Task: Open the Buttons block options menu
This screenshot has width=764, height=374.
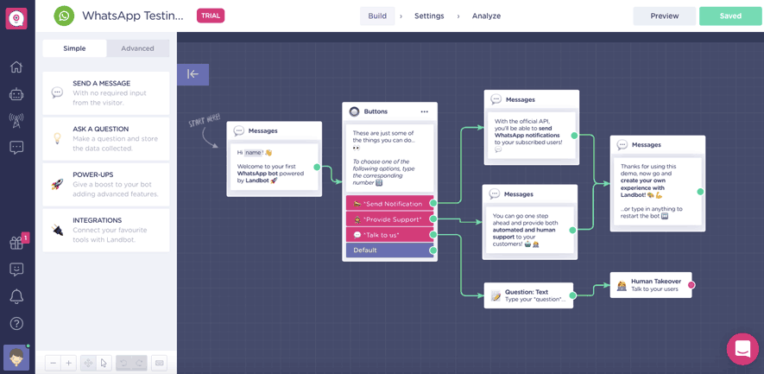Action: [x=425, y=111]
